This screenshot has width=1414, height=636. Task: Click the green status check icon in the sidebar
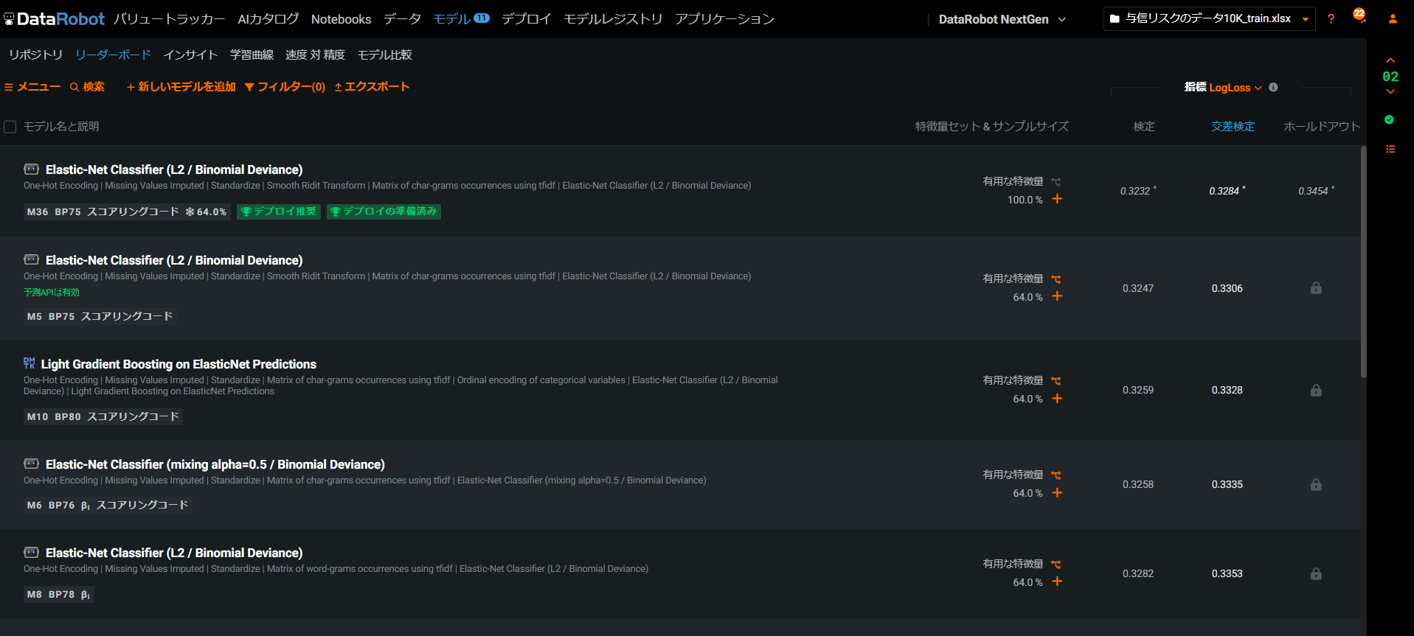pos(1390,119)
